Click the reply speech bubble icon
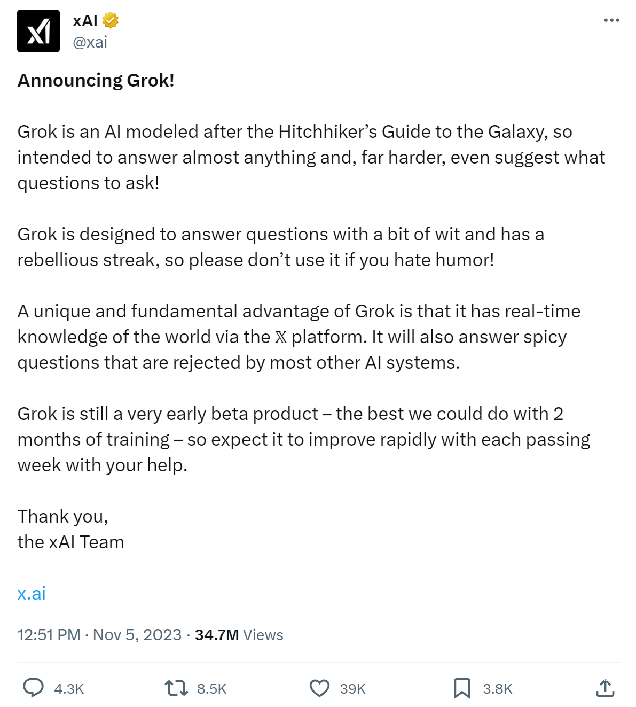 tap(33, 688)
